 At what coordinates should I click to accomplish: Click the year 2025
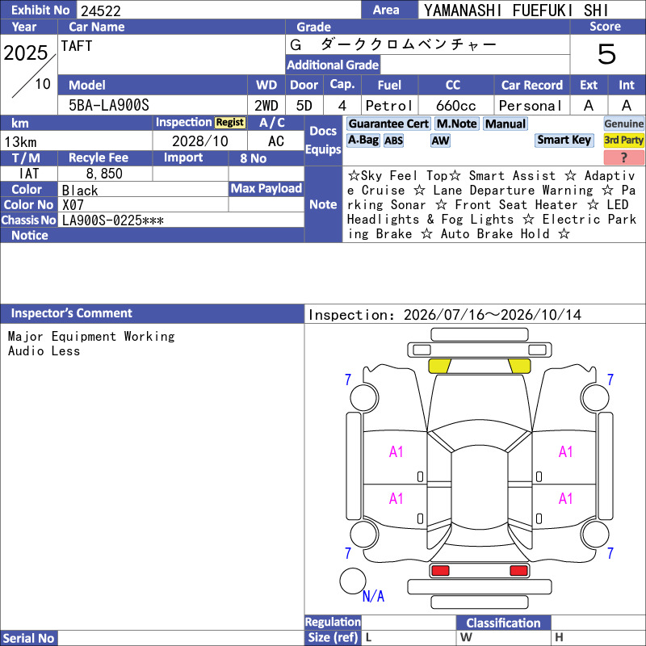[26, 52]
